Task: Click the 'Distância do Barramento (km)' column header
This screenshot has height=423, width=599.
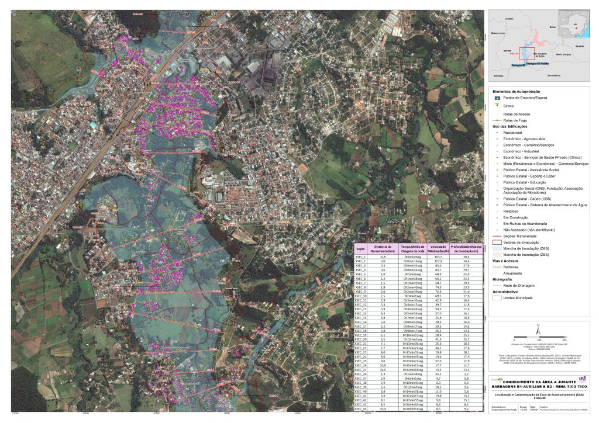Action: tap(383, 249)
